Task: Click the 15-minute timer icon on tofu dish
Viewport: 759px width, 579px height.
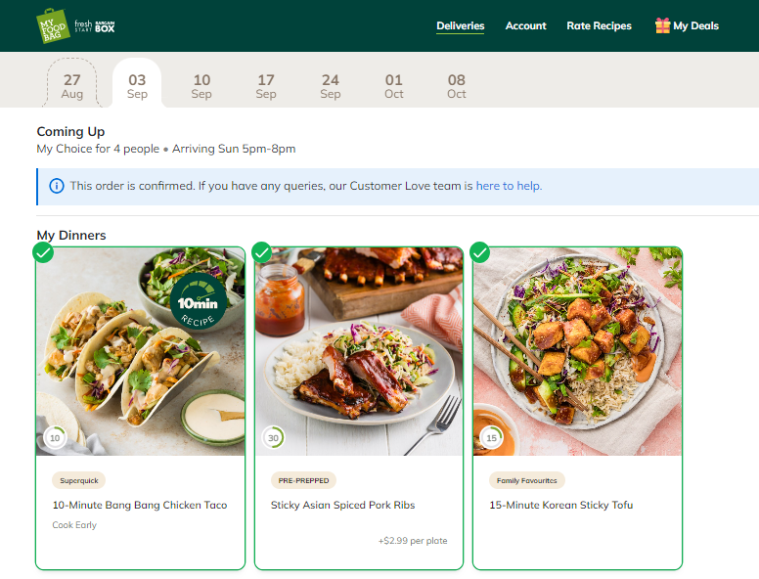Action: point(492,438)
